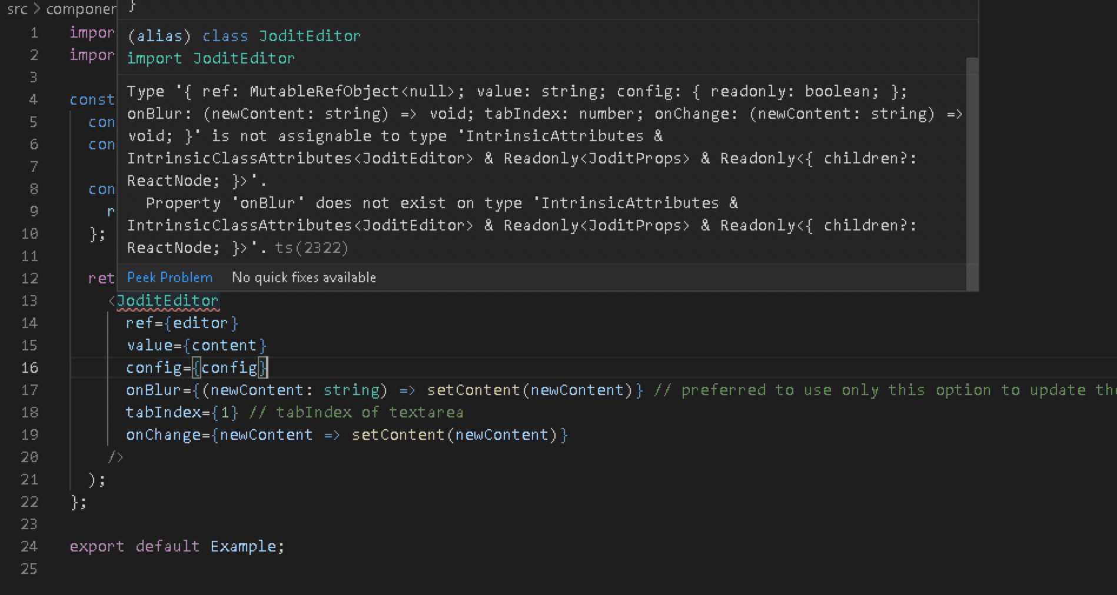This screenshot has height=595, width=1117.
Task: Click the ts(2322) error code in the hover
Action: point(311,248)
